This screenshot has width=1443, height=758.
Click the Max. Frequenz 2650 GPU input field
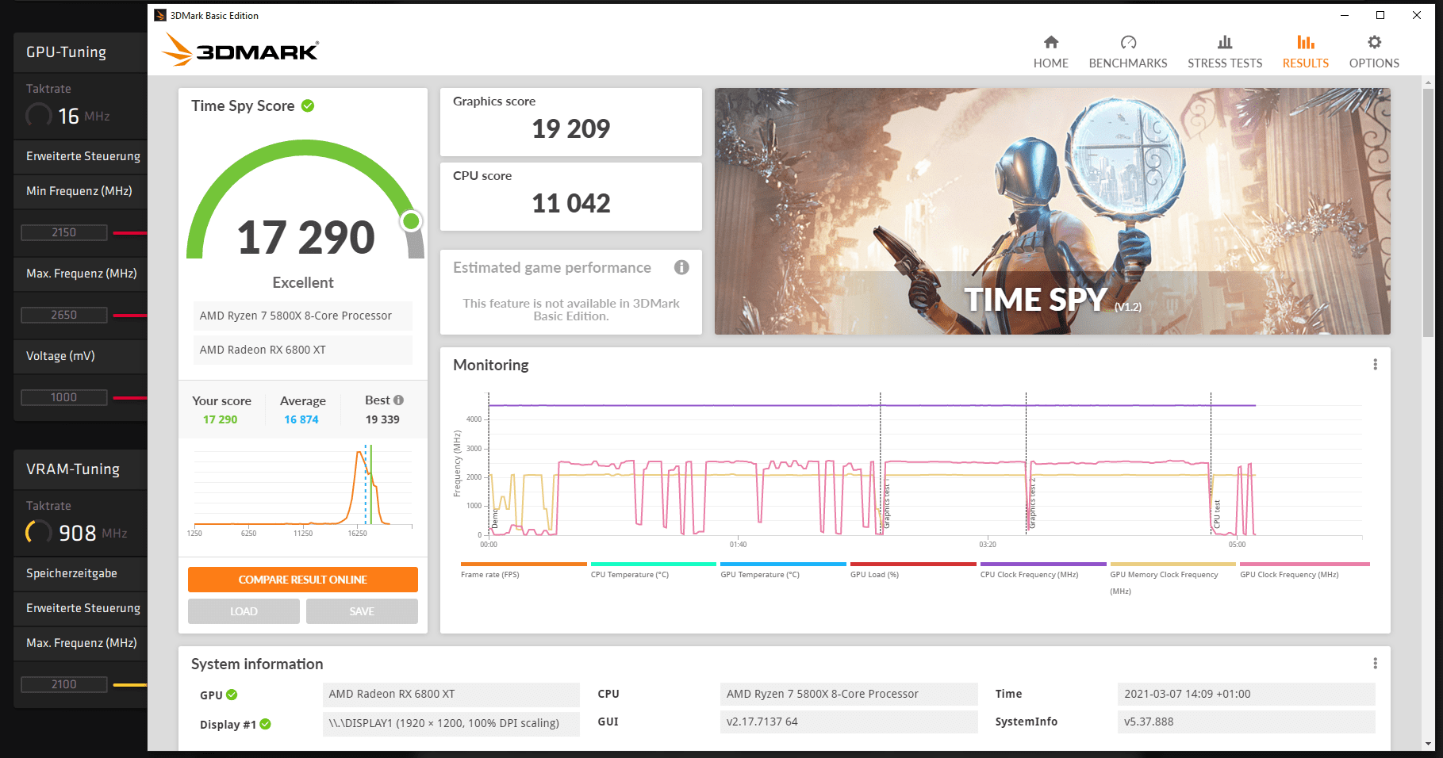pyautogui.click(x=64, y=315)
